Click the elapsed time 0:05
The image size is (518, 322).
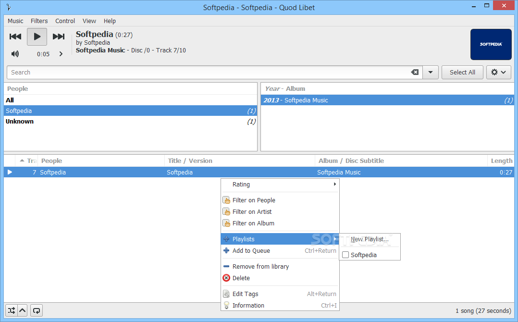pyautogui.click(x=43, y=54)
